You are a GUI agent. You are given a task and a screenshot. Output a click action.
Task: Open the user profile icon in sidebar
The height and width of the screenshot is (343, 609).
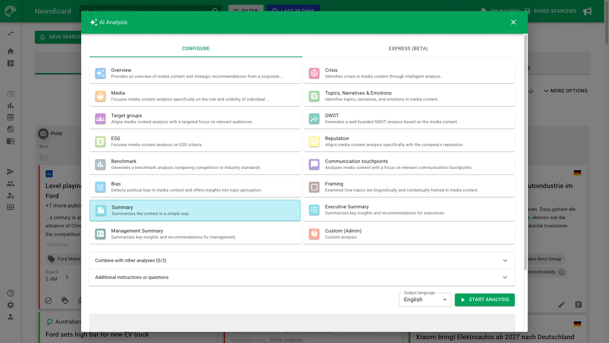pos(10,317)
